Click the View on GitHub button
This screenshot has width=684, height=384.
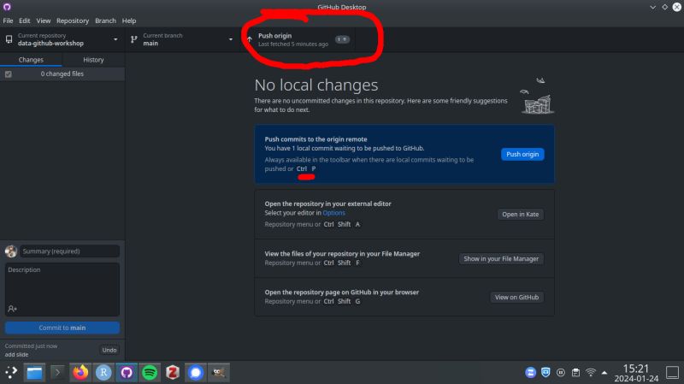516,297
